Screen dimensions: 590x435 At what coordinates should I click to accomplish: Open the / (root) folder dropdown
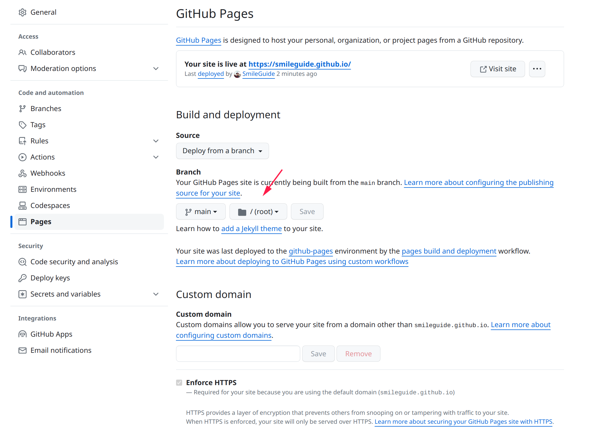tap(258, 212)
